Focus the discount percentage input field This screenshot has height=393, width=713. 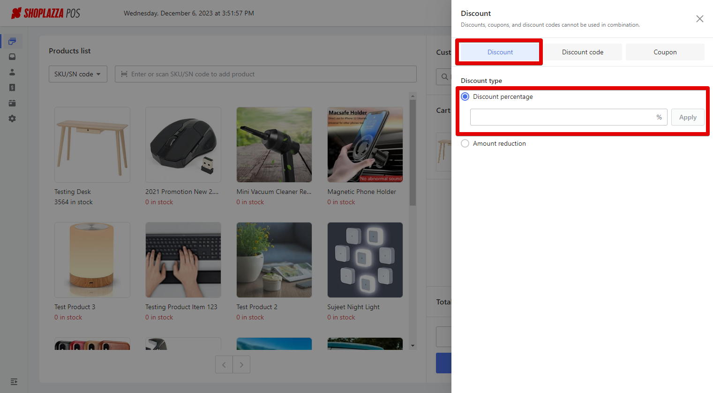point(569,117)
